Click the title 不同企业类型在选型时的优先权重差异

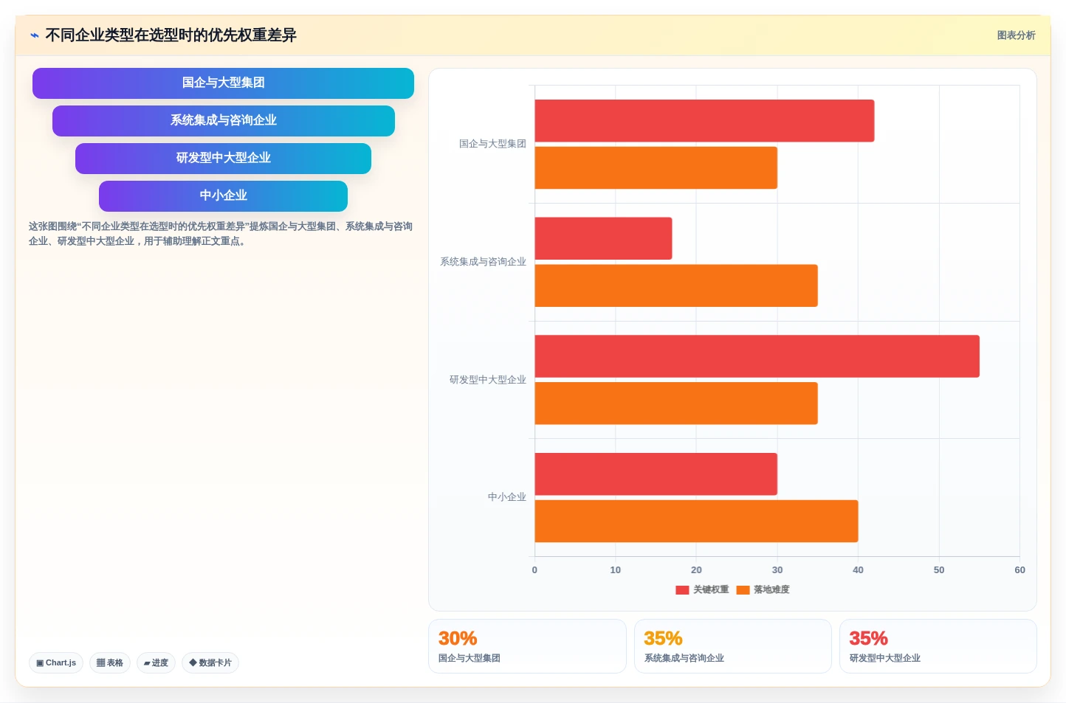(171, 35)
